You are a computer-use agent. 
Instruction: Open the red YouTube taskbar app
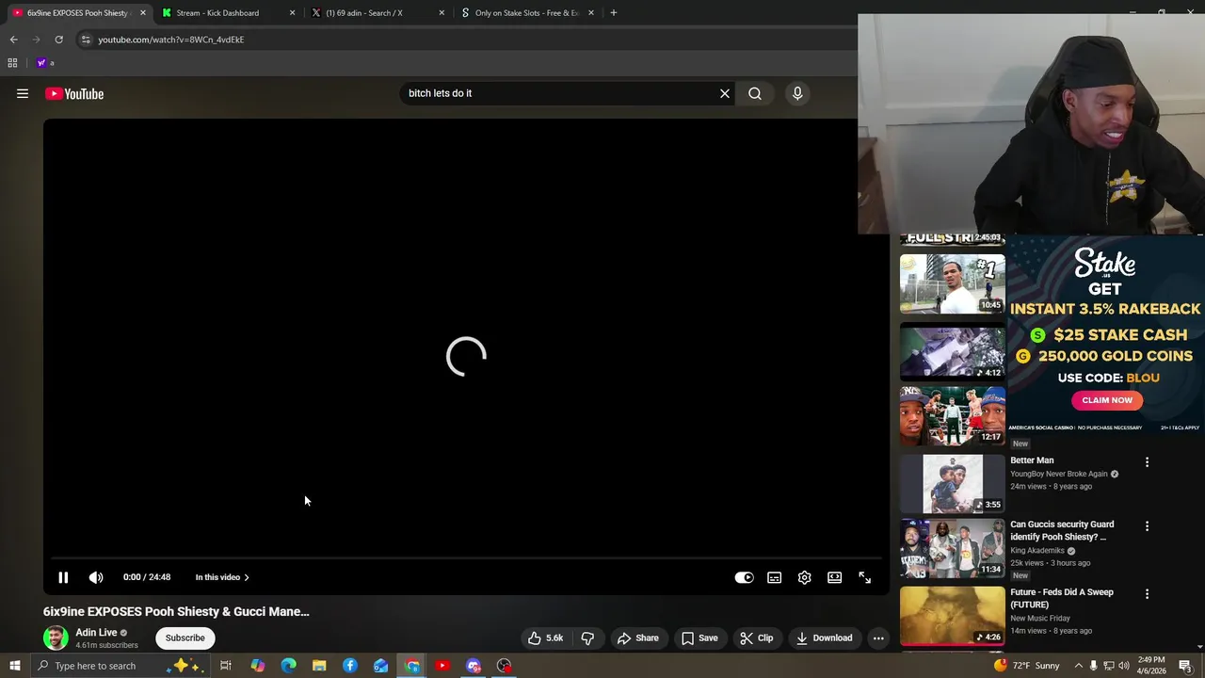click(442, 666)
